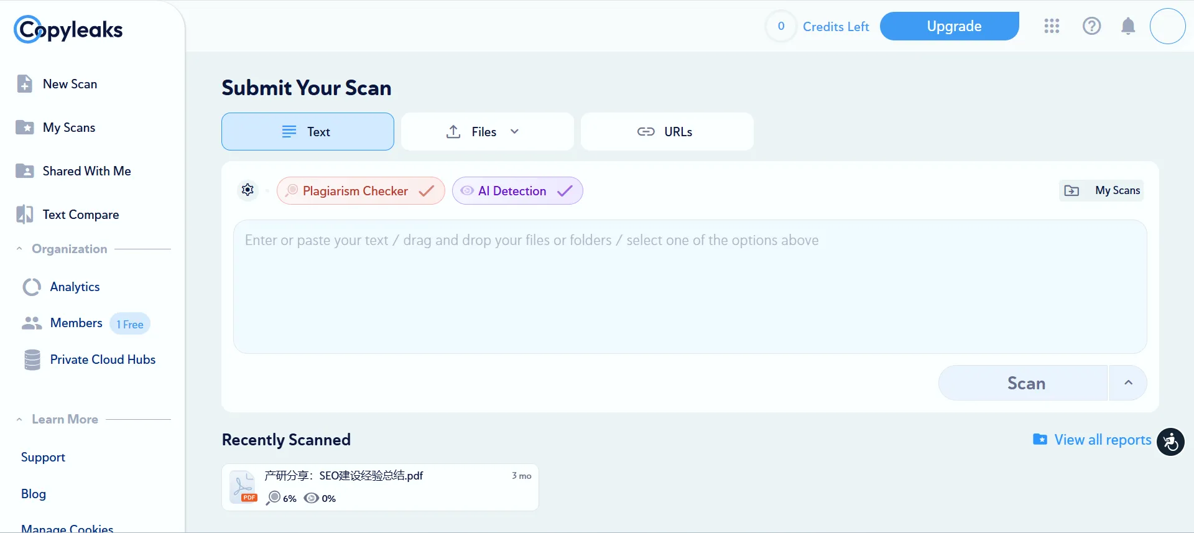Viewport: 1194px width, 533px height.
Task: Open the accessibility widget icon
Action: click(1170, 442)
